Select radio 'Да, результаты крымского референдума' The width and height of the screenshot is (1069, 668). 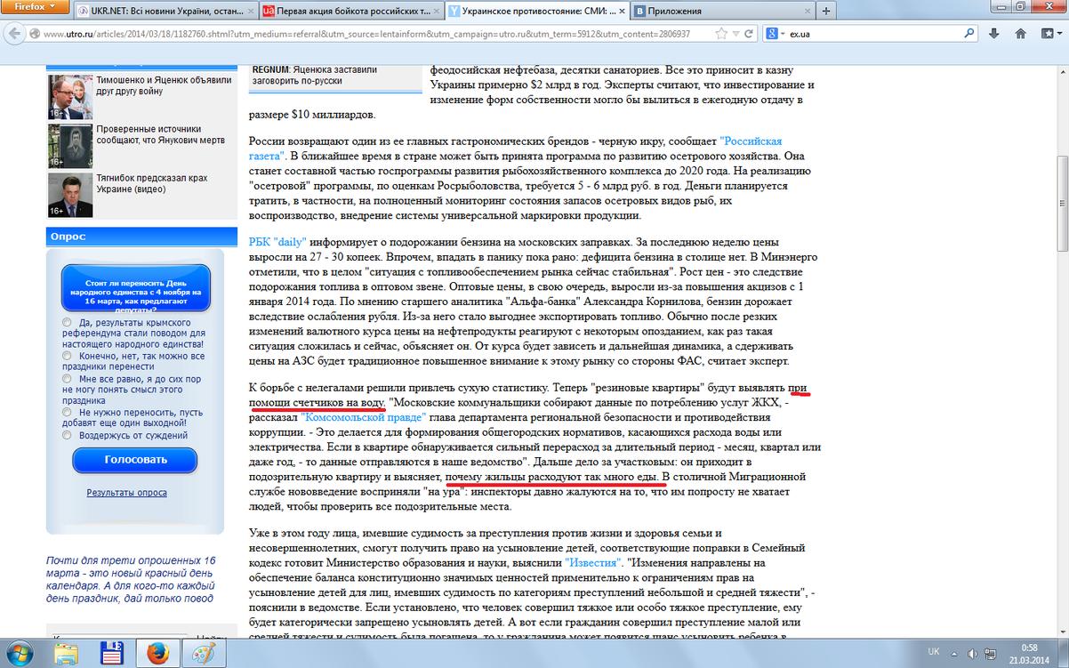tap(68, 322)
